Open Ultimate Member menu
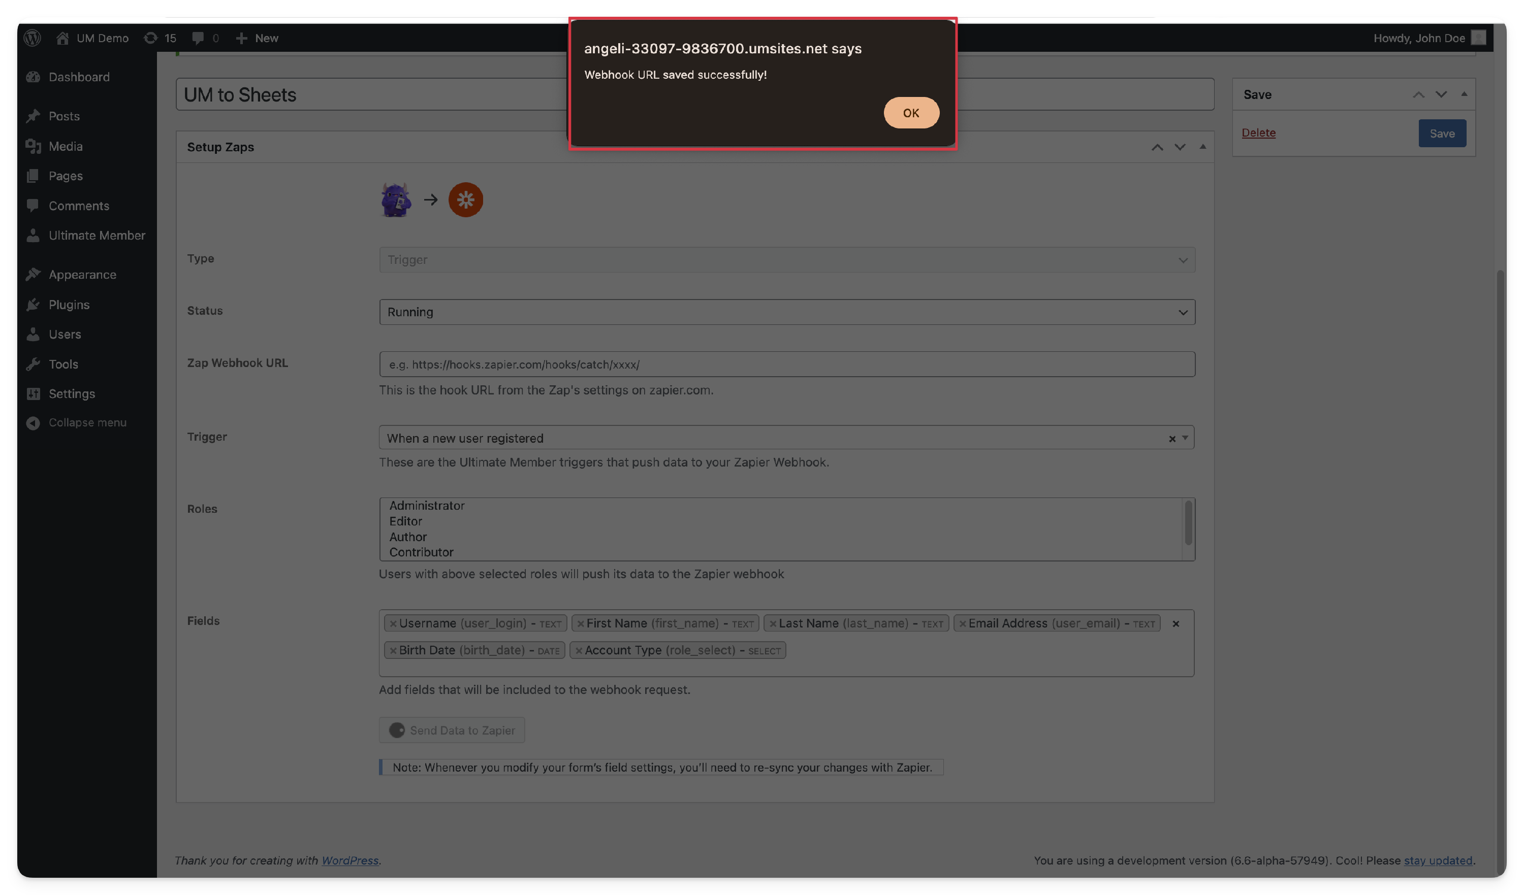Screen dimensions: 1524x895 pos(97,236)
